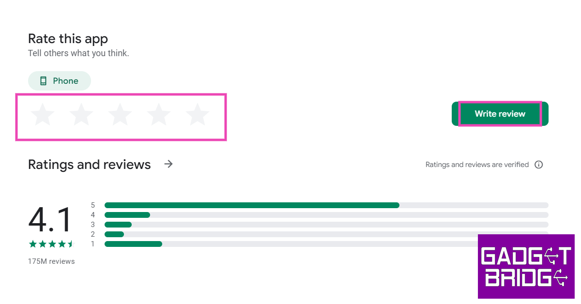The height and width of the screenshot is (304, 581).
Task: Give a three-star rating
Action: coord(120,115)
